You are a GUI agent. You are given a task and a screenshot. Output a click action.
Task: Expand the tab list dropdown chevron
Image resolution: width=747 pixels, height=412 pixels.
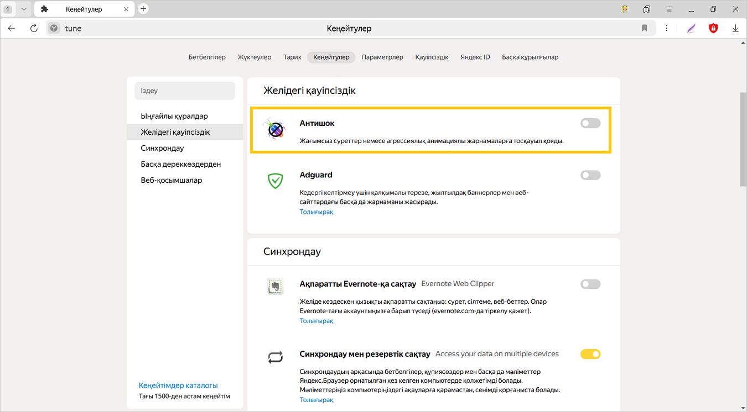tap(23, 9)
